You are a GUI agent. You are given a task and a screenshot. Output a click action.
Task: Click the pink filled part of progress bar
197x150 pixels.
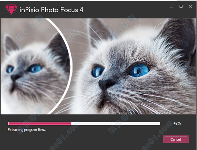coord(40,123)
